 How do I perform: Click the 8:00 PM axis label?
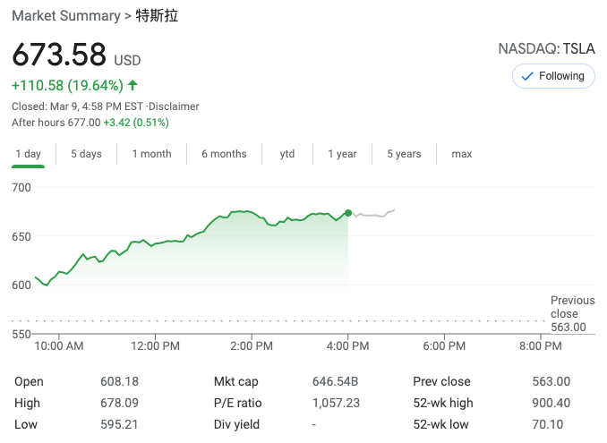coord(541,345)
